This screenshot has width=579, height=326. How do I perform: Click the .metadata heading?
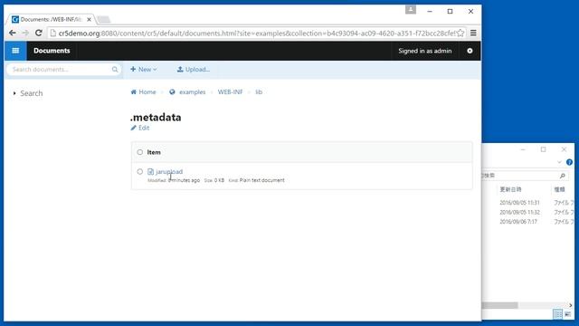pos(156,117)
